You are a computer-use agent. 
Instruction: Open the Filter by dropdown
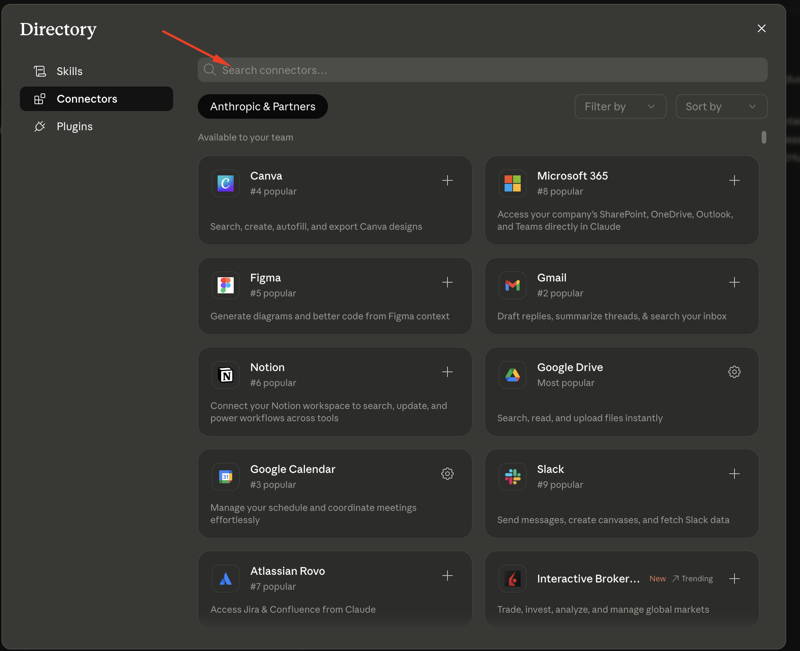(x=620, y=106)
